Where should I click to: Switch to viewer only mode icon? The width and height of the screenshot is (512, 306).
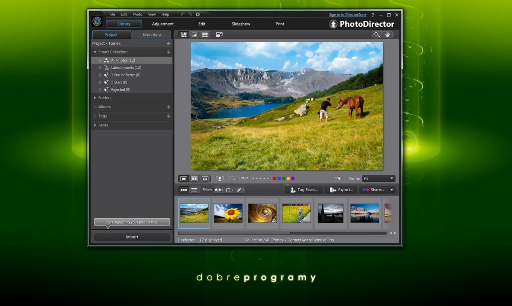point(194,35)
